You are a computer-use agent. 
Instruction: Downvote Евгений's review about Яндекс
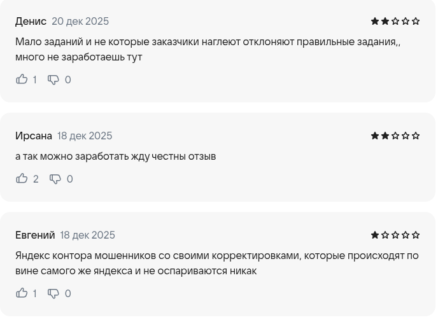53,293
